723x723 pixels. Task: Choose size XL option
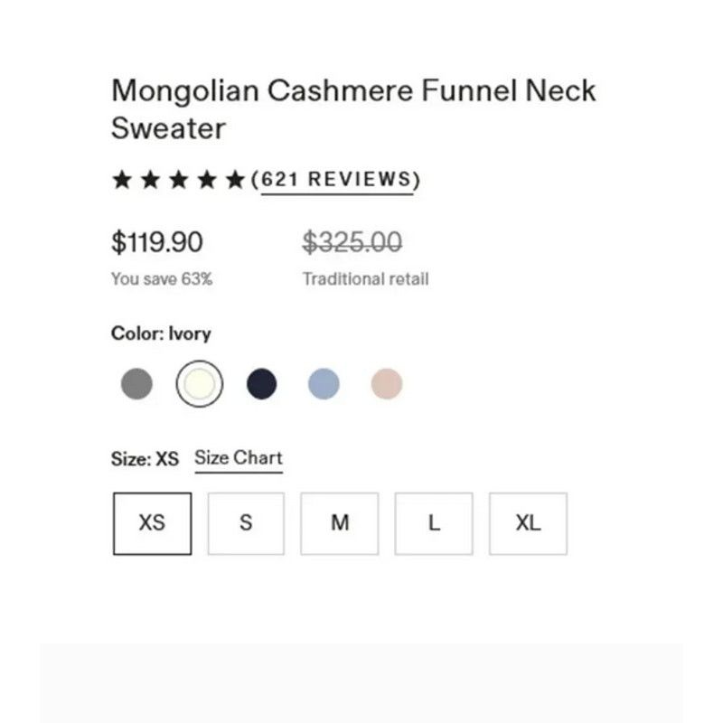(529, 523)
